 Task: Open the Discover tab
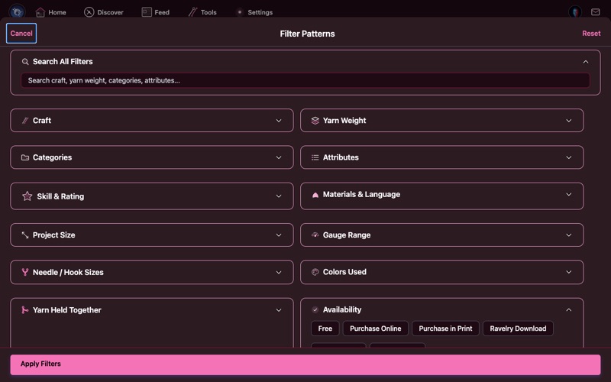pyautogui.click(x=104, y=12)
